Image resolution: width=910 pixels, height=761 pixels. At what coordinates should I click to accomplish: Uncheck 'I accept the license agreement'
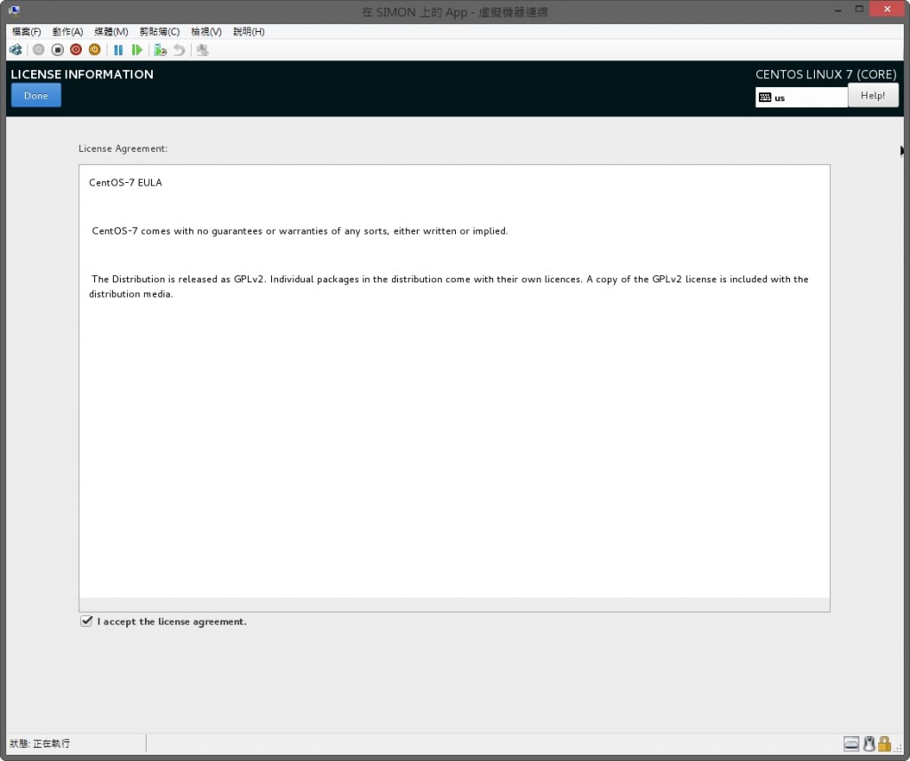pyautogui.click(x=86, y=622)
